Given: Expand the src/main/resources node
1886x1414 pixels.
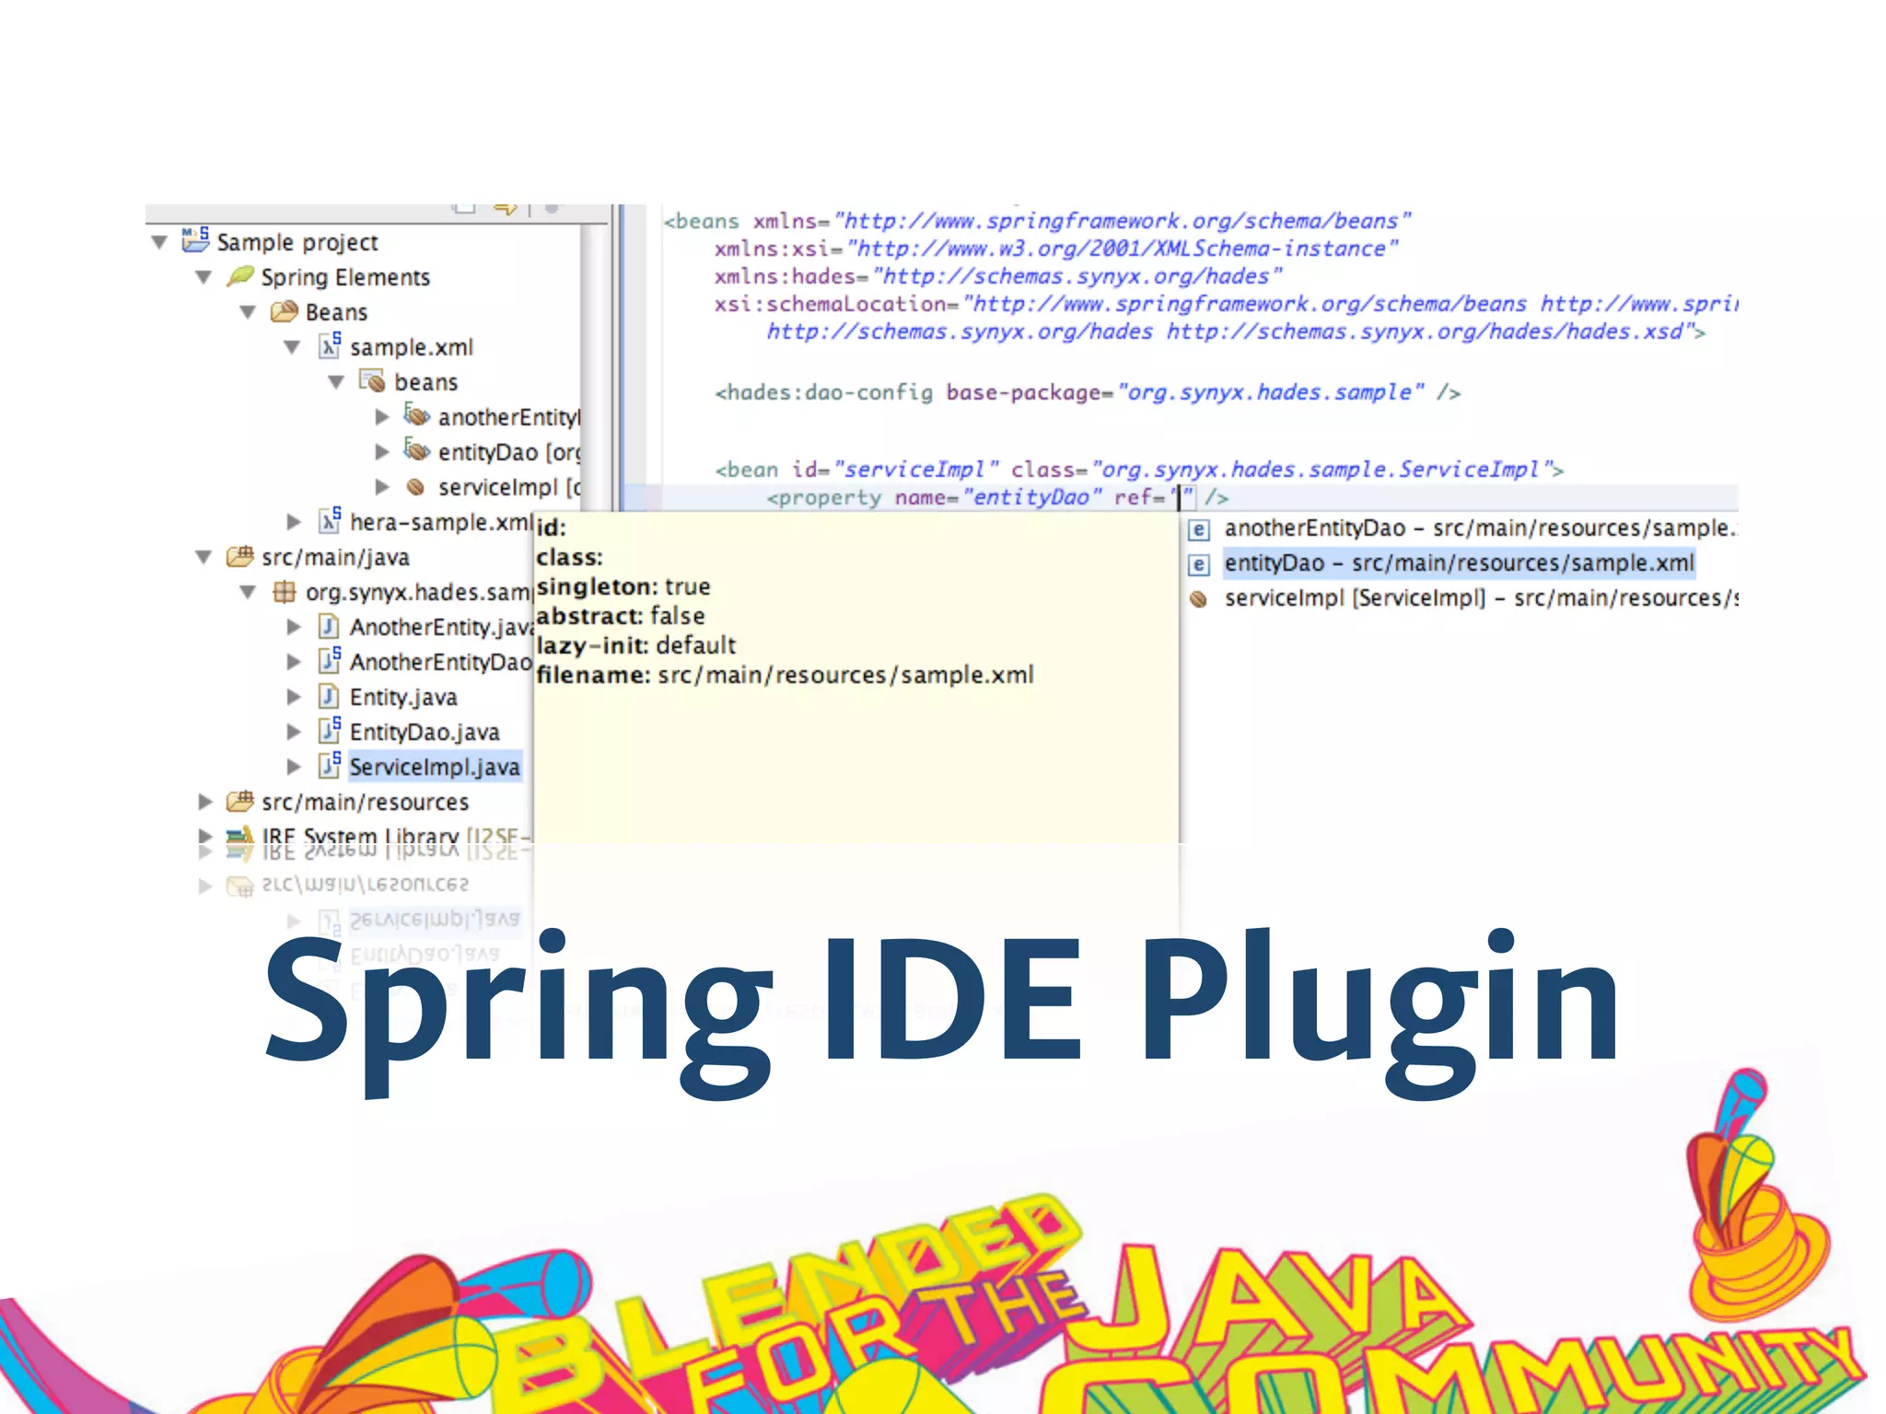Looking at the screenshot, I should (205, 802).
